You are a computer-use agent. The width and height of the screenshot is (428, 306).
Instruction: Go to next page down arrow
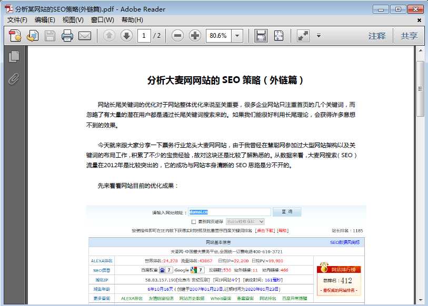126,36
